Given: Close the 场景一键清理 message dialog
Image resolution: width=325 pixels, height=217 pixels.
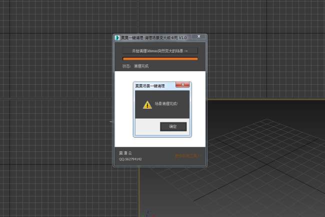Looking at the screenshot, I should point(183,86).
